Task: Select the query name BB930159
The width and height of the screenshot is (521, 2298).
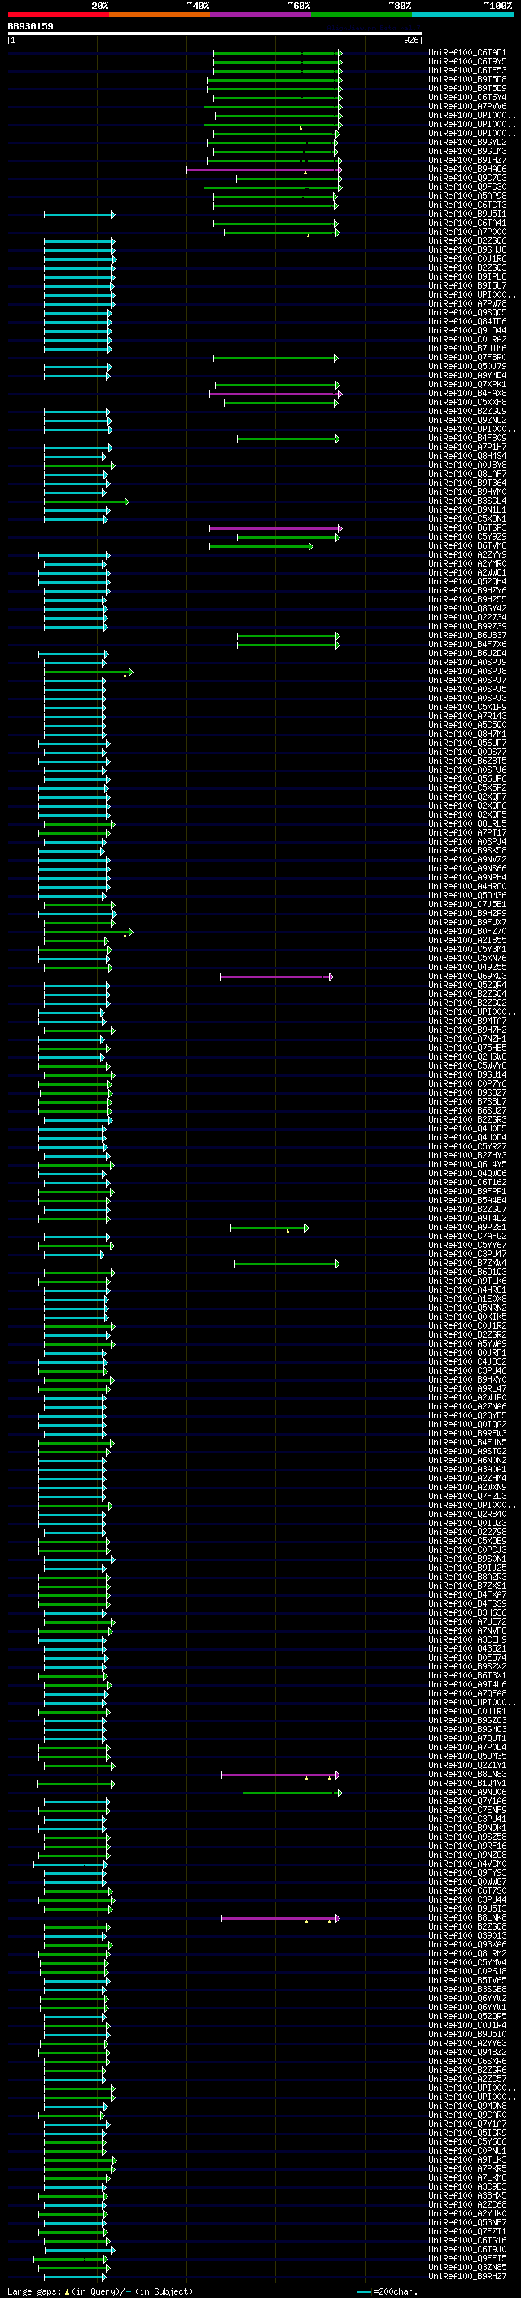Action: click(30, 26)
